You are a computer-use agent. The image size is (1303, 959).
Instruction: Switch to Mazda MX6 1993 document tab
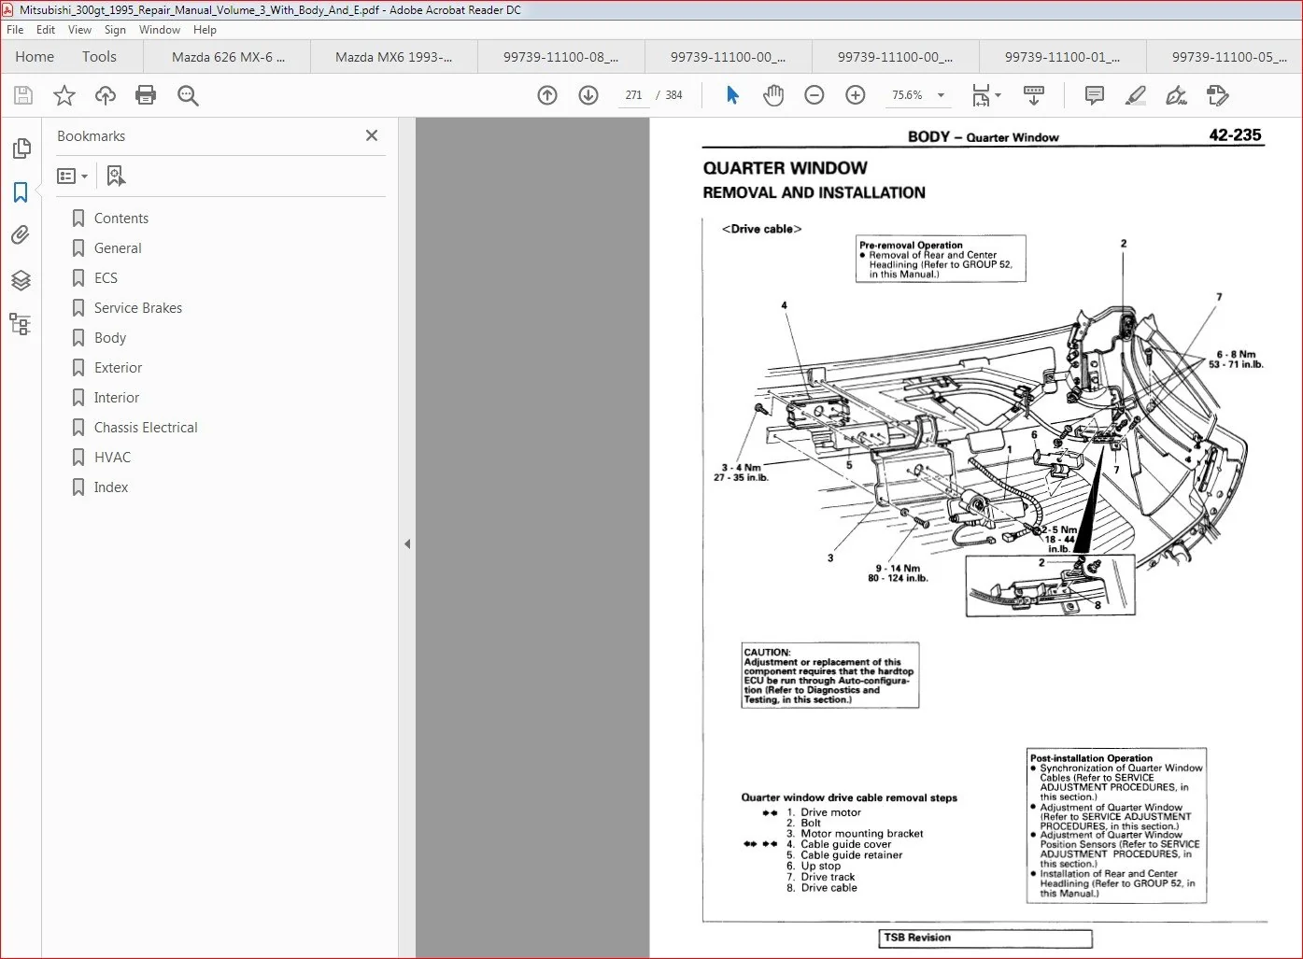coord(393,57)
